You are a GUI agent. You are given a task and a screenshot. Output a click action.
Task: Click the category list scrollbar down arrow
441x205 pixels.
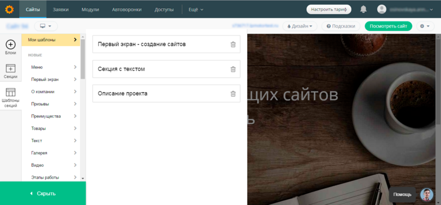(x=83, y=178)
